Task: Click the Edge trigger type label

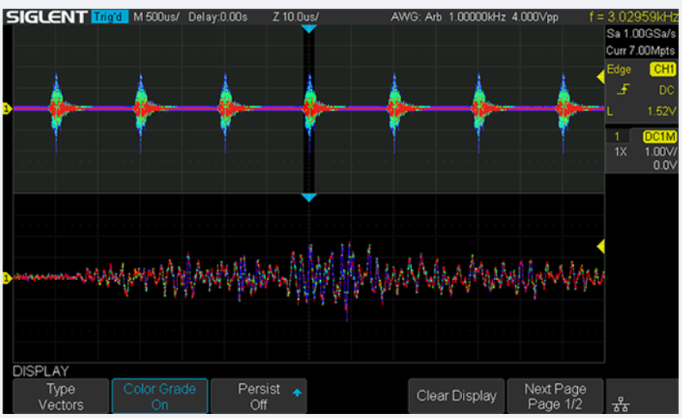Action: pyautogui.click(x=619, y=70)
